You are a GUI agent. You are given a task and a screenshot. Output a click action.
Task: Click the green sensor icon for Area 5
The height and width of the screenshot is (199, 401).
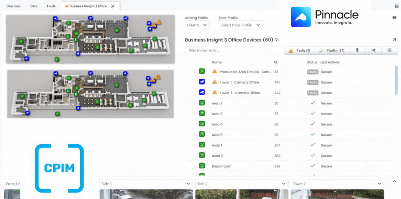click(x=202, y=134)
